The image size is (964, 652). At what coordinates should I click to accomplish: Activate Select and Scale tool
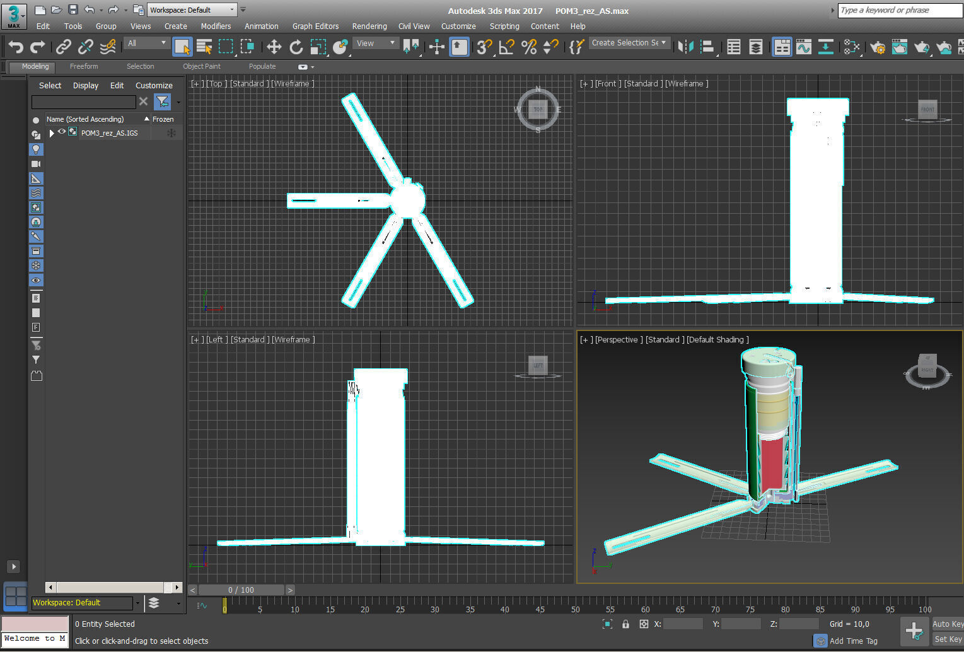point(318,47)
